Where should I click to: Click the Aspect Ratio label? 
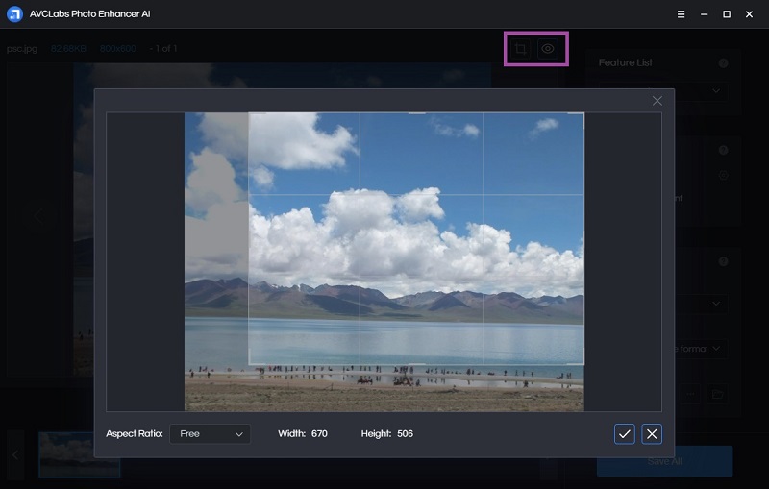135,433
